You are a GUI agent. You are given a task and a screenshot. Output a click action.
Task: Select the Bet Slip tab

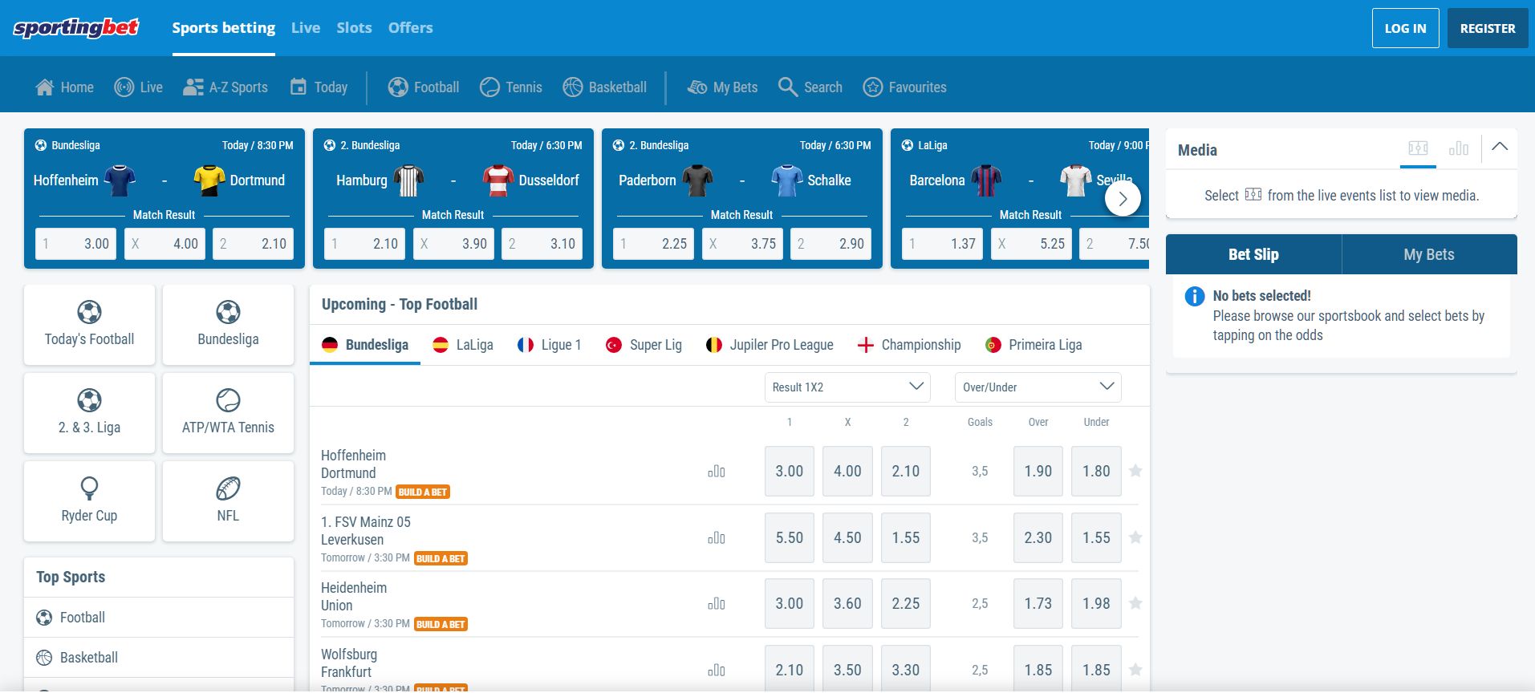click(1253, 254)
